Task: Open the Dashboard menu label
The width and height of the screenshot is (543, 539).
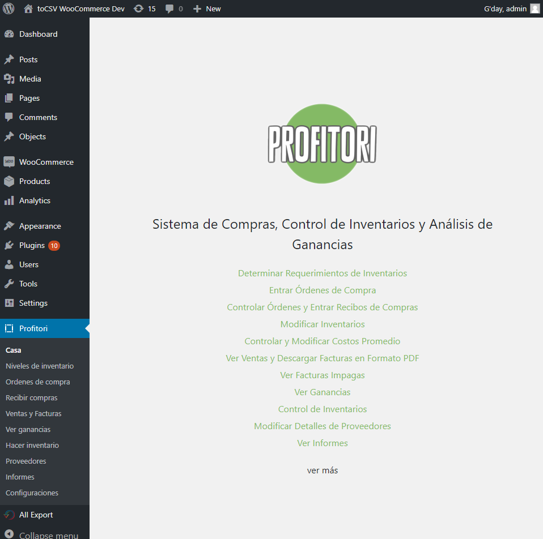Action: click(x=39, y=34)
